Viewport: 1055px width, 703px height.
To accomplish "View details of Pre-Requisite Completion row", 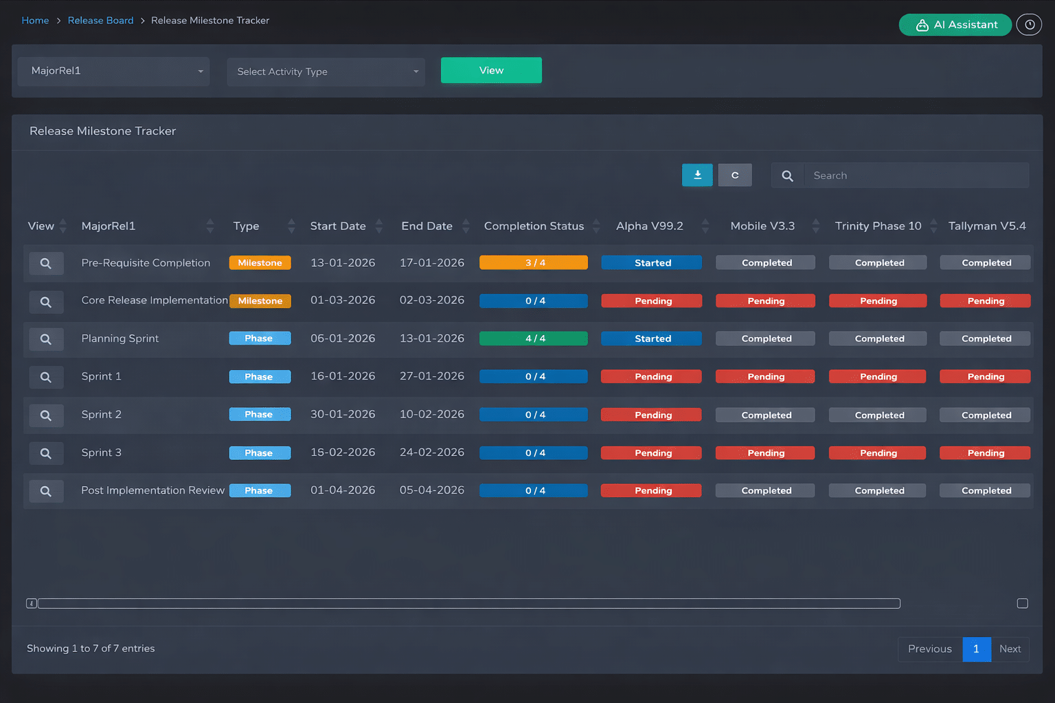I will click(x=46, y=264).
